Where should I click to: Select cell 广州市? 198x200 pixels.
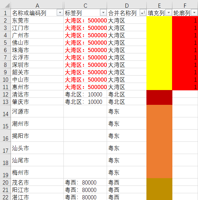coord(37,35)
